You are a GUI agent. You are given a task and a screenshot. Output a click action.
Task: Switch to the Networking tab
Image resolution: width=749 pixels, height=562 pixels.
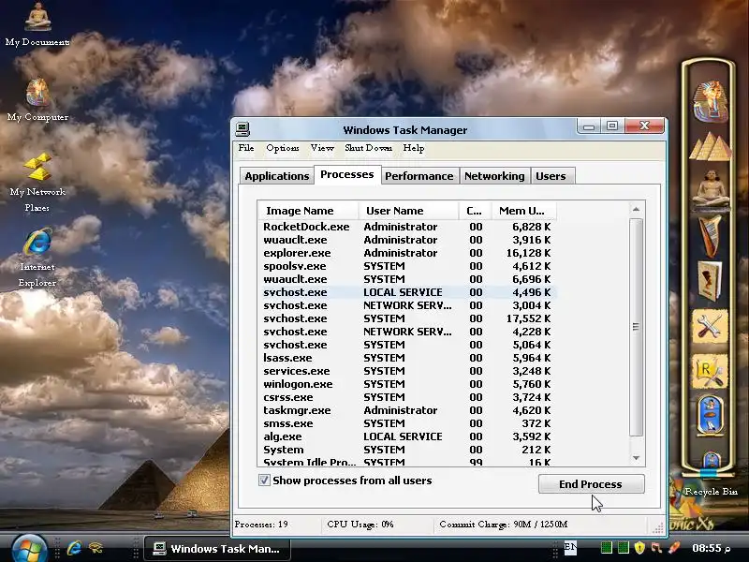(494, 176)
